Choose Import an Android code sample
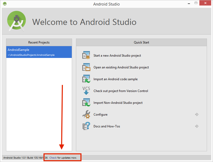Image resolution: width=213 pixels, height=162 pixels. (116, 79)
